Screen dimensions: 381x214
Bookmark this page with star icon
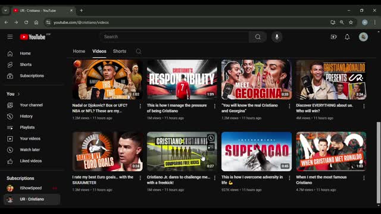point(351,23)
